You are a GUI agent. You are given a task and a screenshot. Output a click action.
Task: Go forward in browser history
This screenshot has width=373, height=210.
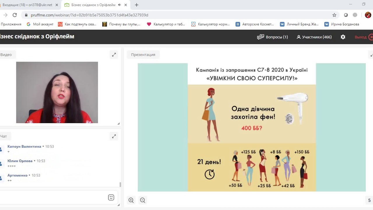coord(5,15)
